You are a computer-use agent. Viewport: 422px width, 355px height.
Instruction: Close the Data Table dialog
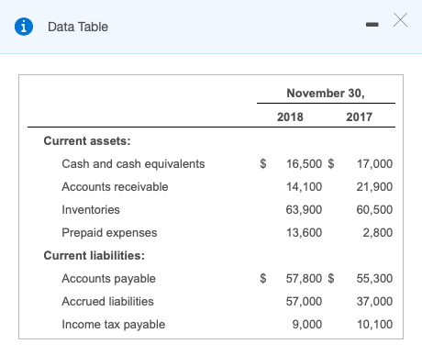click(400, 20)
